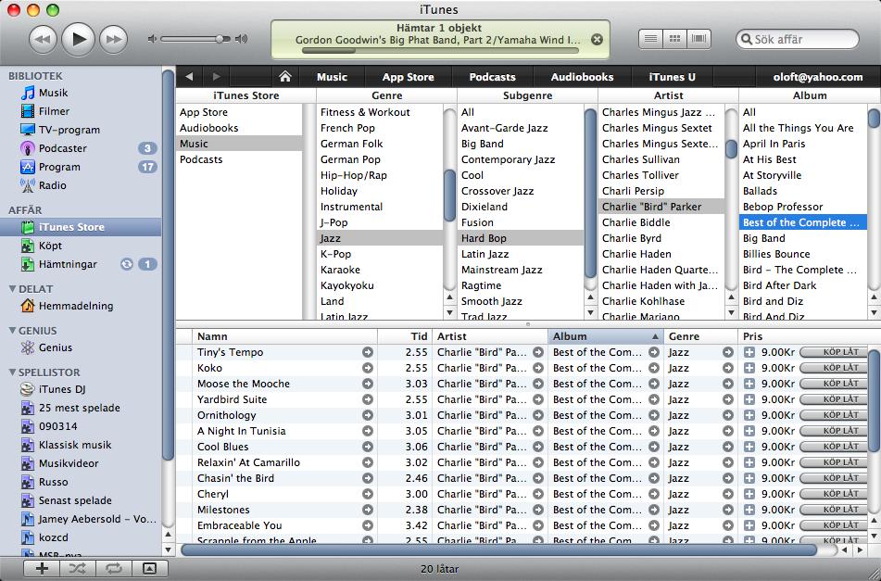
Task: Toggle shuffle button at bottom
Action: [x=78, y=569]
